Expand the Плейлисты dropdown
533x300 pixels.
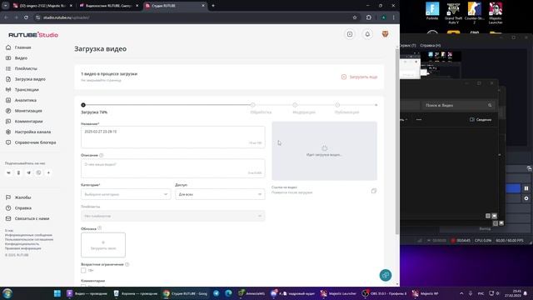[173, 216]
